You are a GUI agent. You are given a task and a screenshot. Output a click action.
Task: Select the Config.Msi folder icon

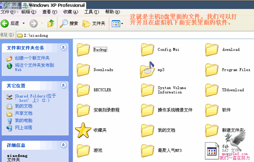tap(147, 50)
